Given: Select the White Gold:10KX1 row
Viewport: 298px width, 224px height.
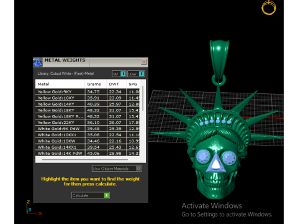Looking at the screenshot, I should click(88, 135).
